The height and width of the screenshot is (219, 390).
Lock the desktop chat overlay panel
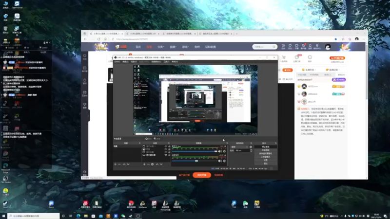(44, 43)
